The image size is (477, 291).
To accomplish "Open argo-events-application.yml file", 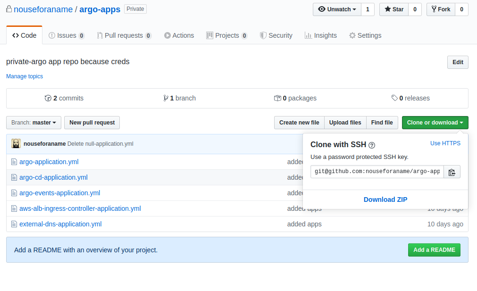I will tap(59, 193).
